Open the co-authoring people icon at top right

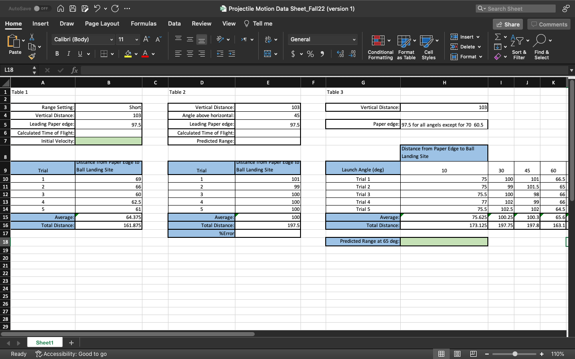point(565,9)
